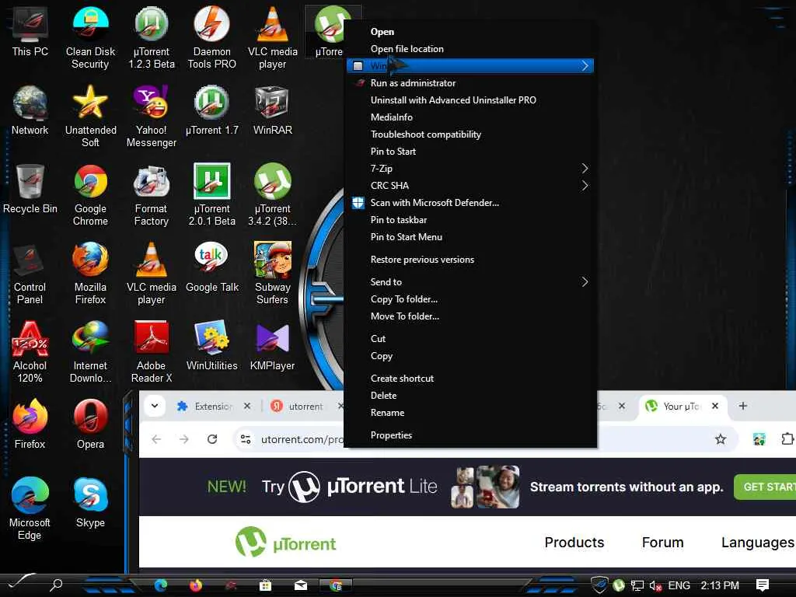This screenshot has height=597, width=796.
Task: Select the Adobe Reader X icon
Action: point(152,352)
